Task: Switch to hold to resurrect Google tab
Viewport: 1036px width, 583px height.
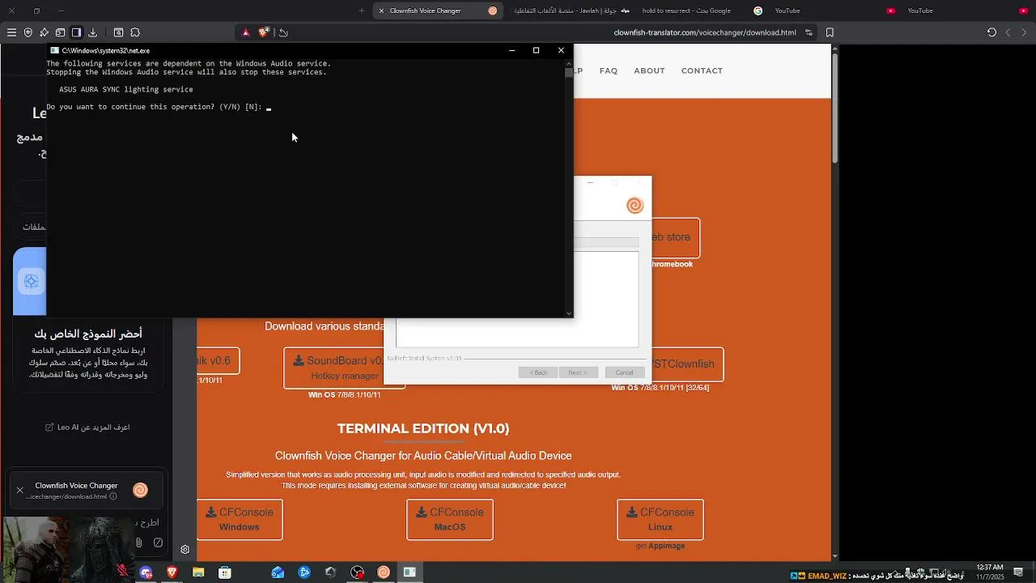Action: 703,11
